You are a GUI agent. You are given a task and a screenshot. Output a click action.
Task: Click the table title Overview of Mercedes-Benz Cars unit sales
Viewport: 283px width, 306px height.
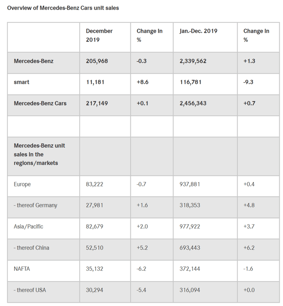click(x=63, y=8)
